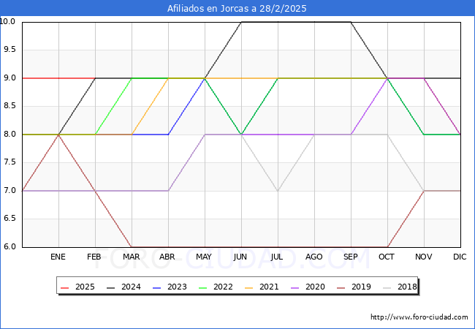The width and height of the screenshot is (475, 329).
Task: Click the brown 2019 legend color swatch
Action: pos(341,287)
